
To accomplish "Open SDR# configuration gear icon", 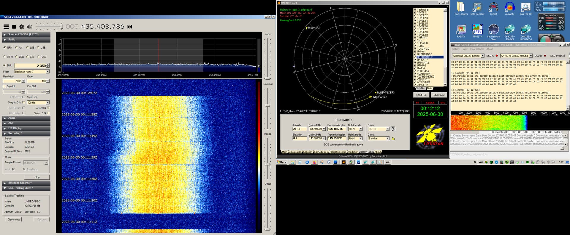I will [22, 27].
